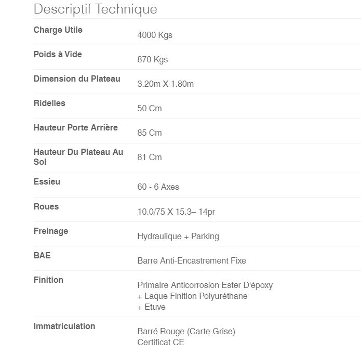Click the Descriptif Technique heading
The height and width of the screenshot is (354, 361).
coord(95,9)
